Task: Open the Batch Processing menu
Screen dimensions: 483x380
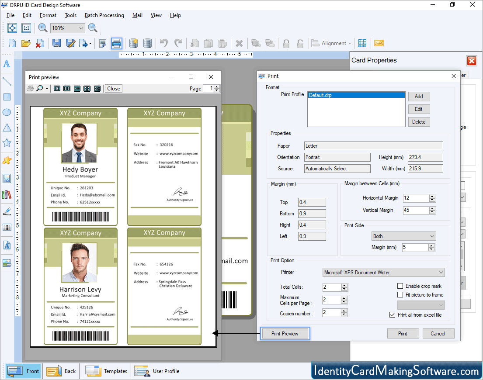Action: 104,15
